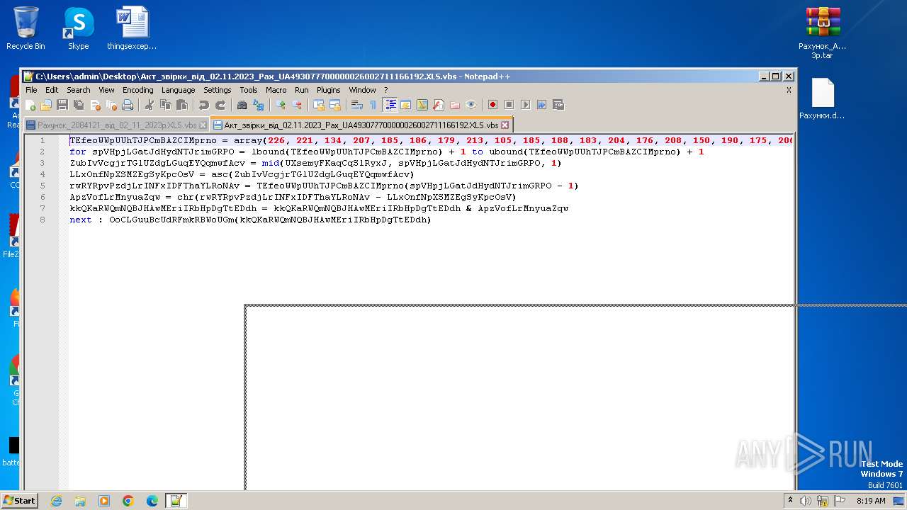Open the Tools menu
The width and height of the screenshot is (907, 510).
tap(249, 90)
